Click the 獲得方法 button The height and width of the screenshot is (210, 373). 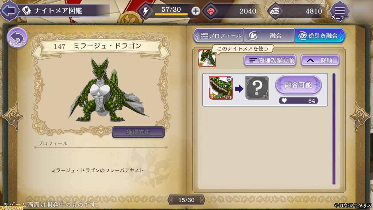(x=138, y=132)
